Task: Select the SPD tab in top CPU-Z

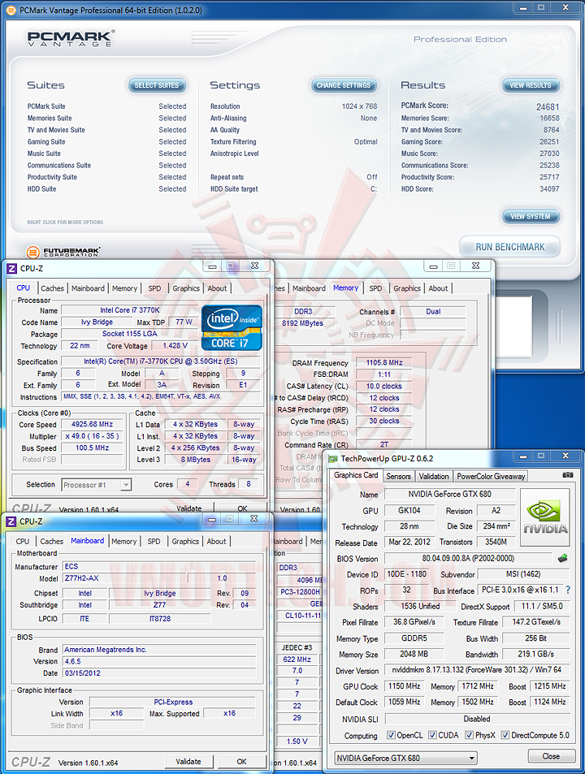Action: 154,288
